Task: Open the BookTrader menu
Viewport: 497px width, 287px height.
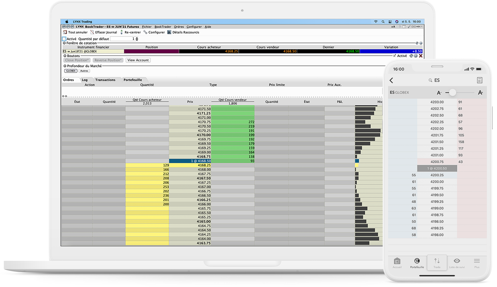Action: (x=163, y=27)
